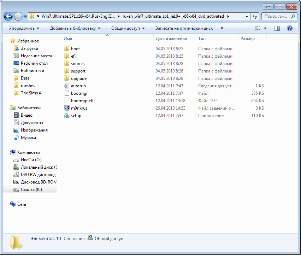The height and width of the screenshot is (256, 301).
Task: Click large folder icon in details pane
Action: 16,242
